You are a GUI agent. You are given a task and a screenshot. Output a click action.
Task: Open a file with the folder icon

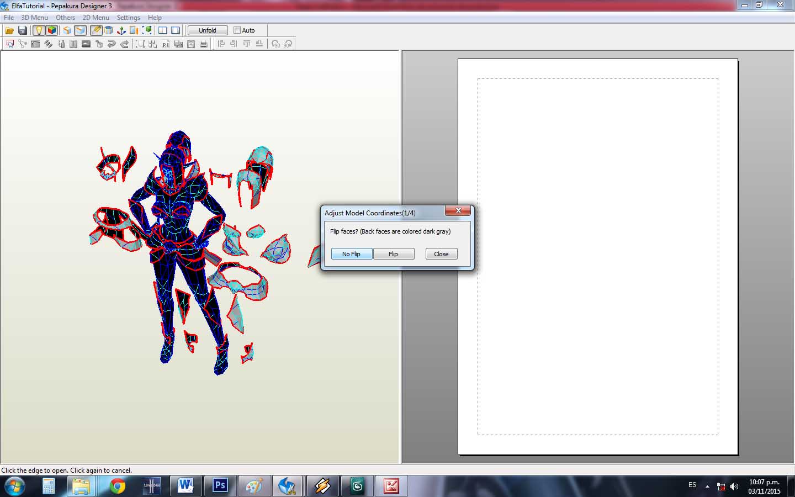[x=9, y=30]
